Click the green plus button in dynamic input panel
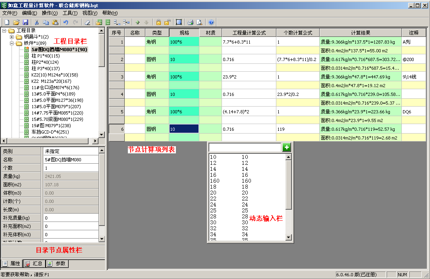 [x=287, y=147]
